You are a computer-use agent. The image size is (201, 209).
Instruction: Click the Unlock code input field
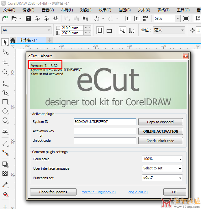[x=105, y=141]
